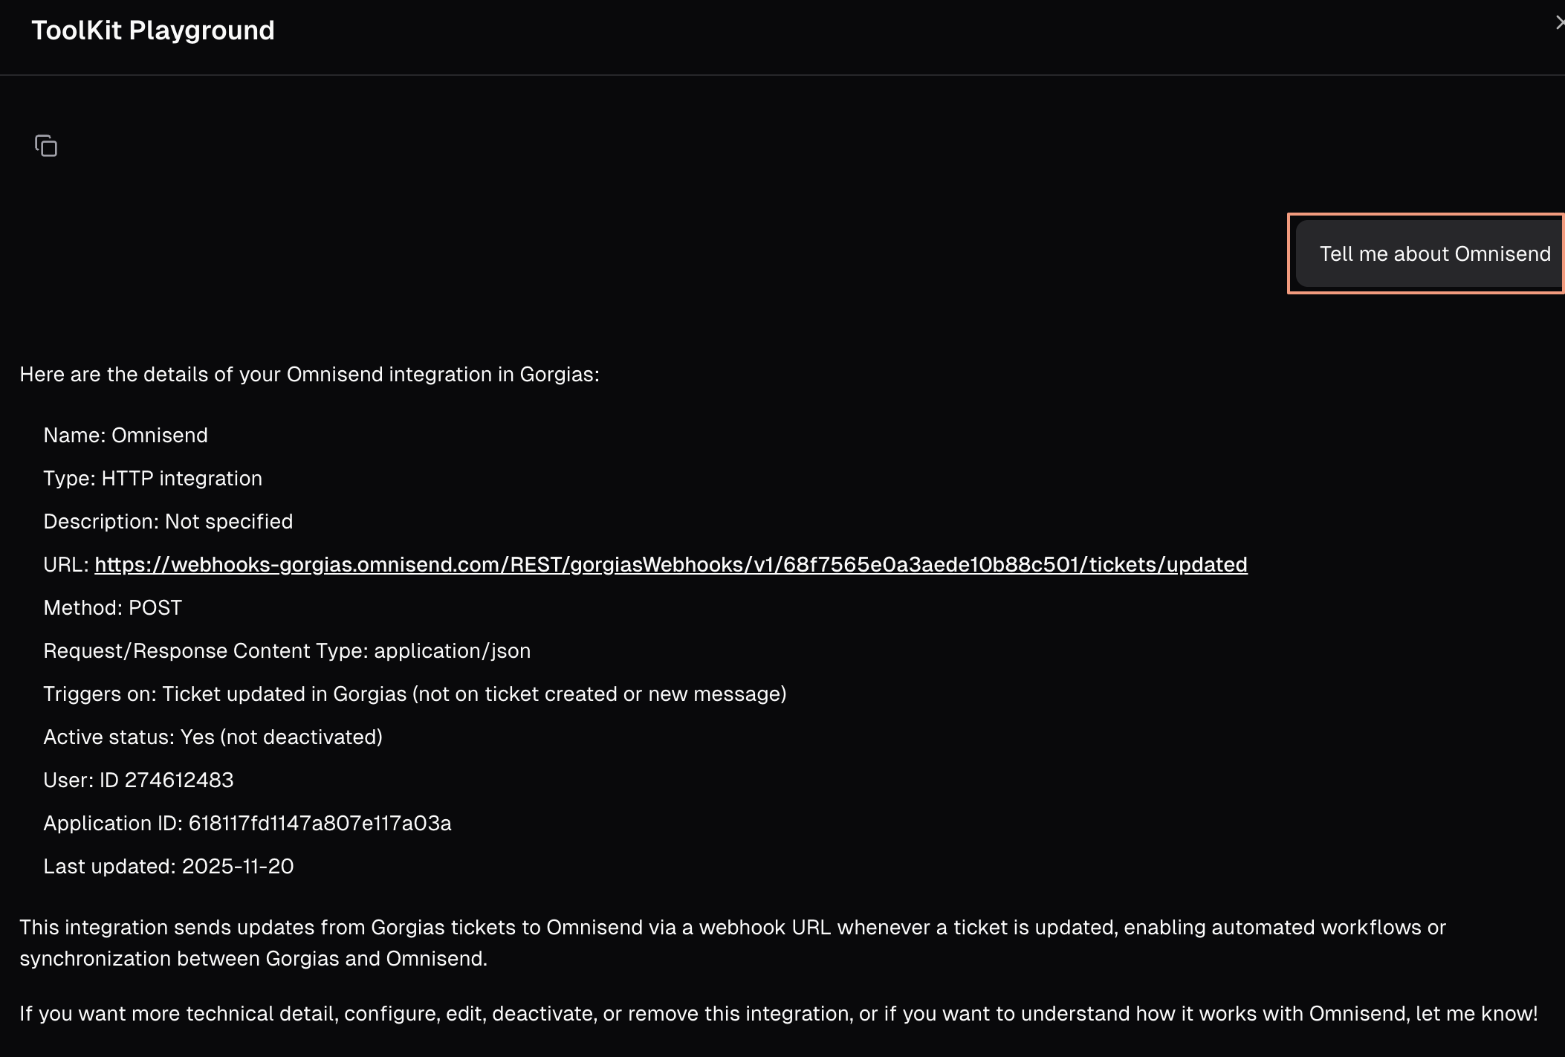Click the "User: ID 274612483" text
The image size is (1565, 1057).
(138, 780)
